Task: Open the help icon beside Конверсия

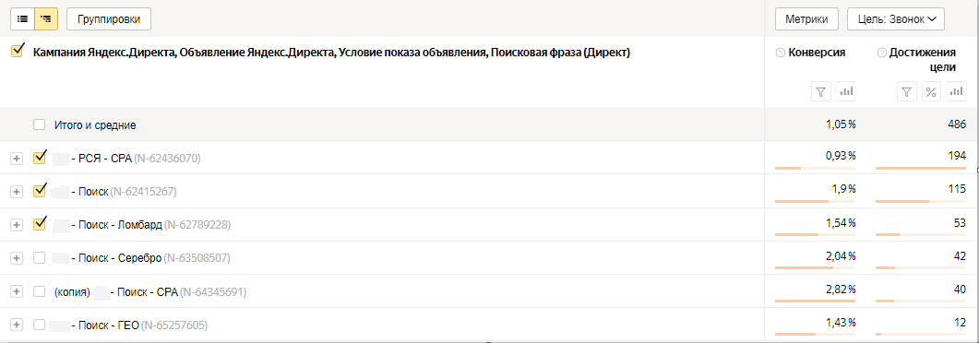Action: pos(780,53)
